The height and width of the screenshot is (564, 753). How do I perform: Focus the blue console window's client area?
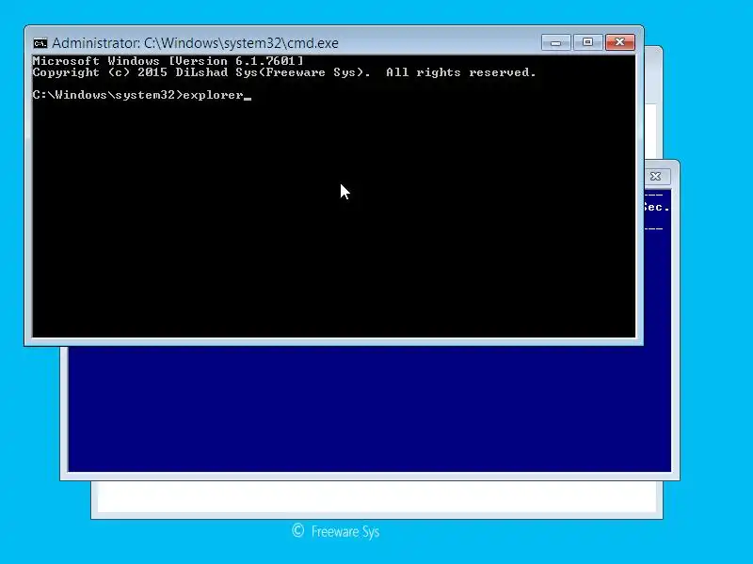(370, 409)
